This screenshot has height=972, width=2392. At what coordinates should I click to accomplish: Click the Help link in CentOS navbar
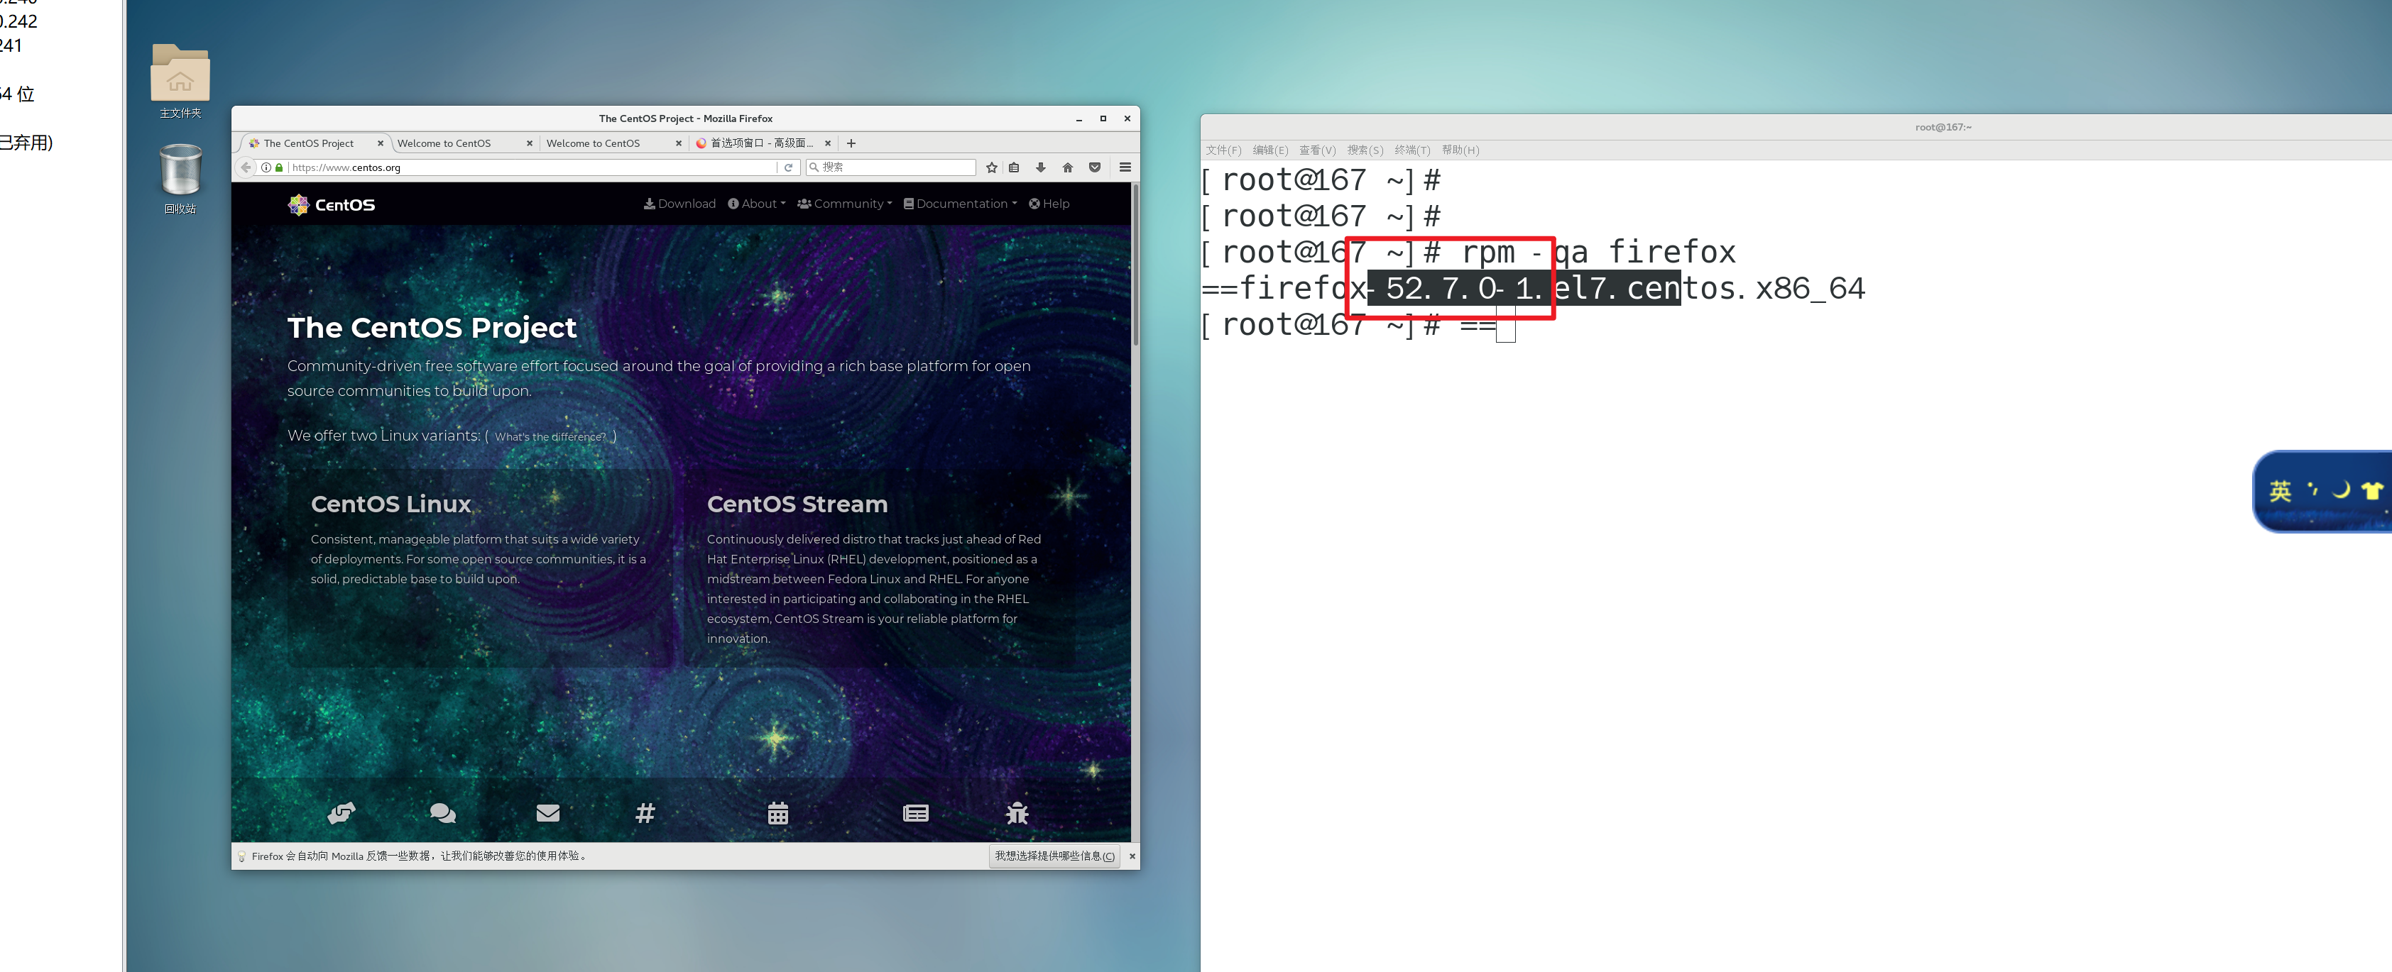(x=1049, y=204)
